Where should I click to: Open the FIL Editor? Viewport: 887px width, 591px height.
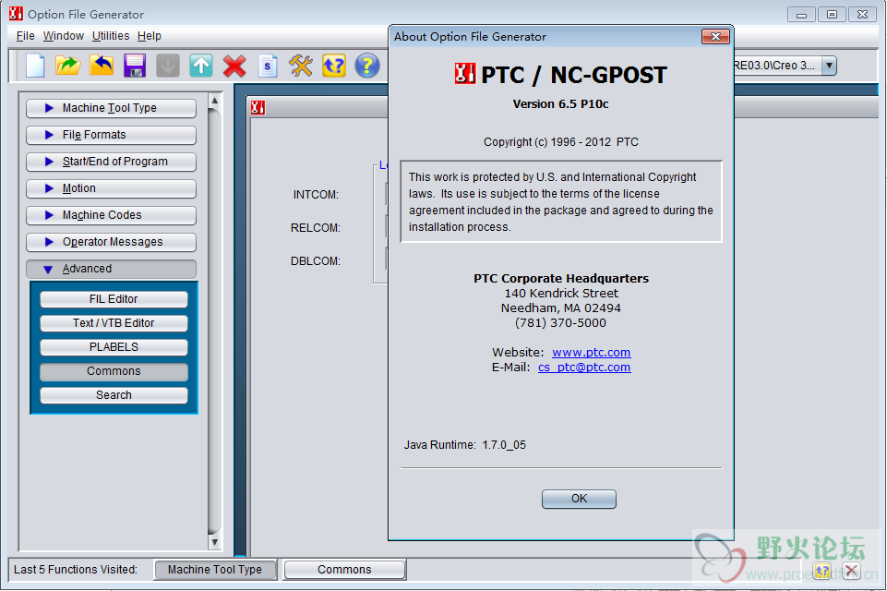(x=114, y=299)
